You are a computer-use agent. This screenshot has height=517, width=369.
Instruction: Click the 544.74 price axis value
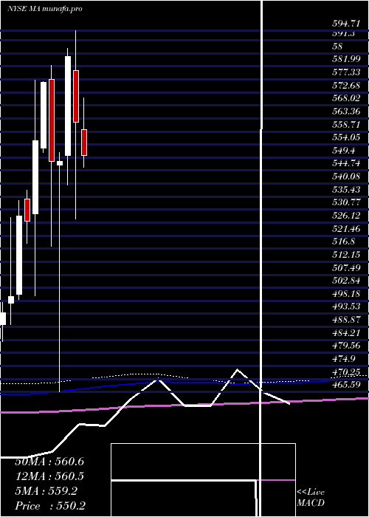(x=346, y=163)
